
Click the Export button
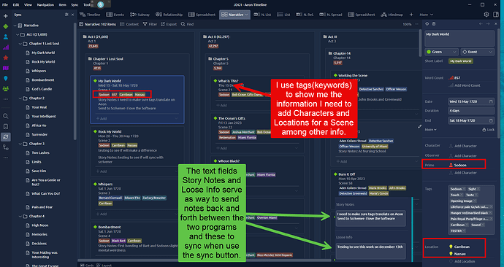[x=169, y=24]
